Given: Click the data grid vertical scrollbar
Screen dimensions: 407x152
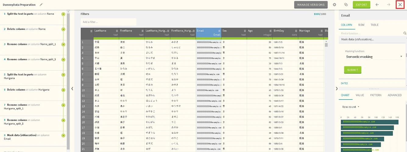Looking at the screenshot, I should [x=326, y=45].
